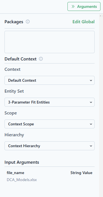Open the Context dropdown
Viewport: 103px width, 197px height.
(50, 80)
